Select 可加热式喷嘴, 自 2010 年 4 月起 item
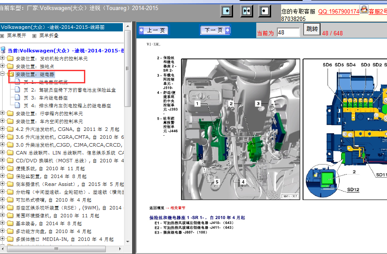Image resolution: width=387 pixels, height=254 pixels. [x=53, y=200]
